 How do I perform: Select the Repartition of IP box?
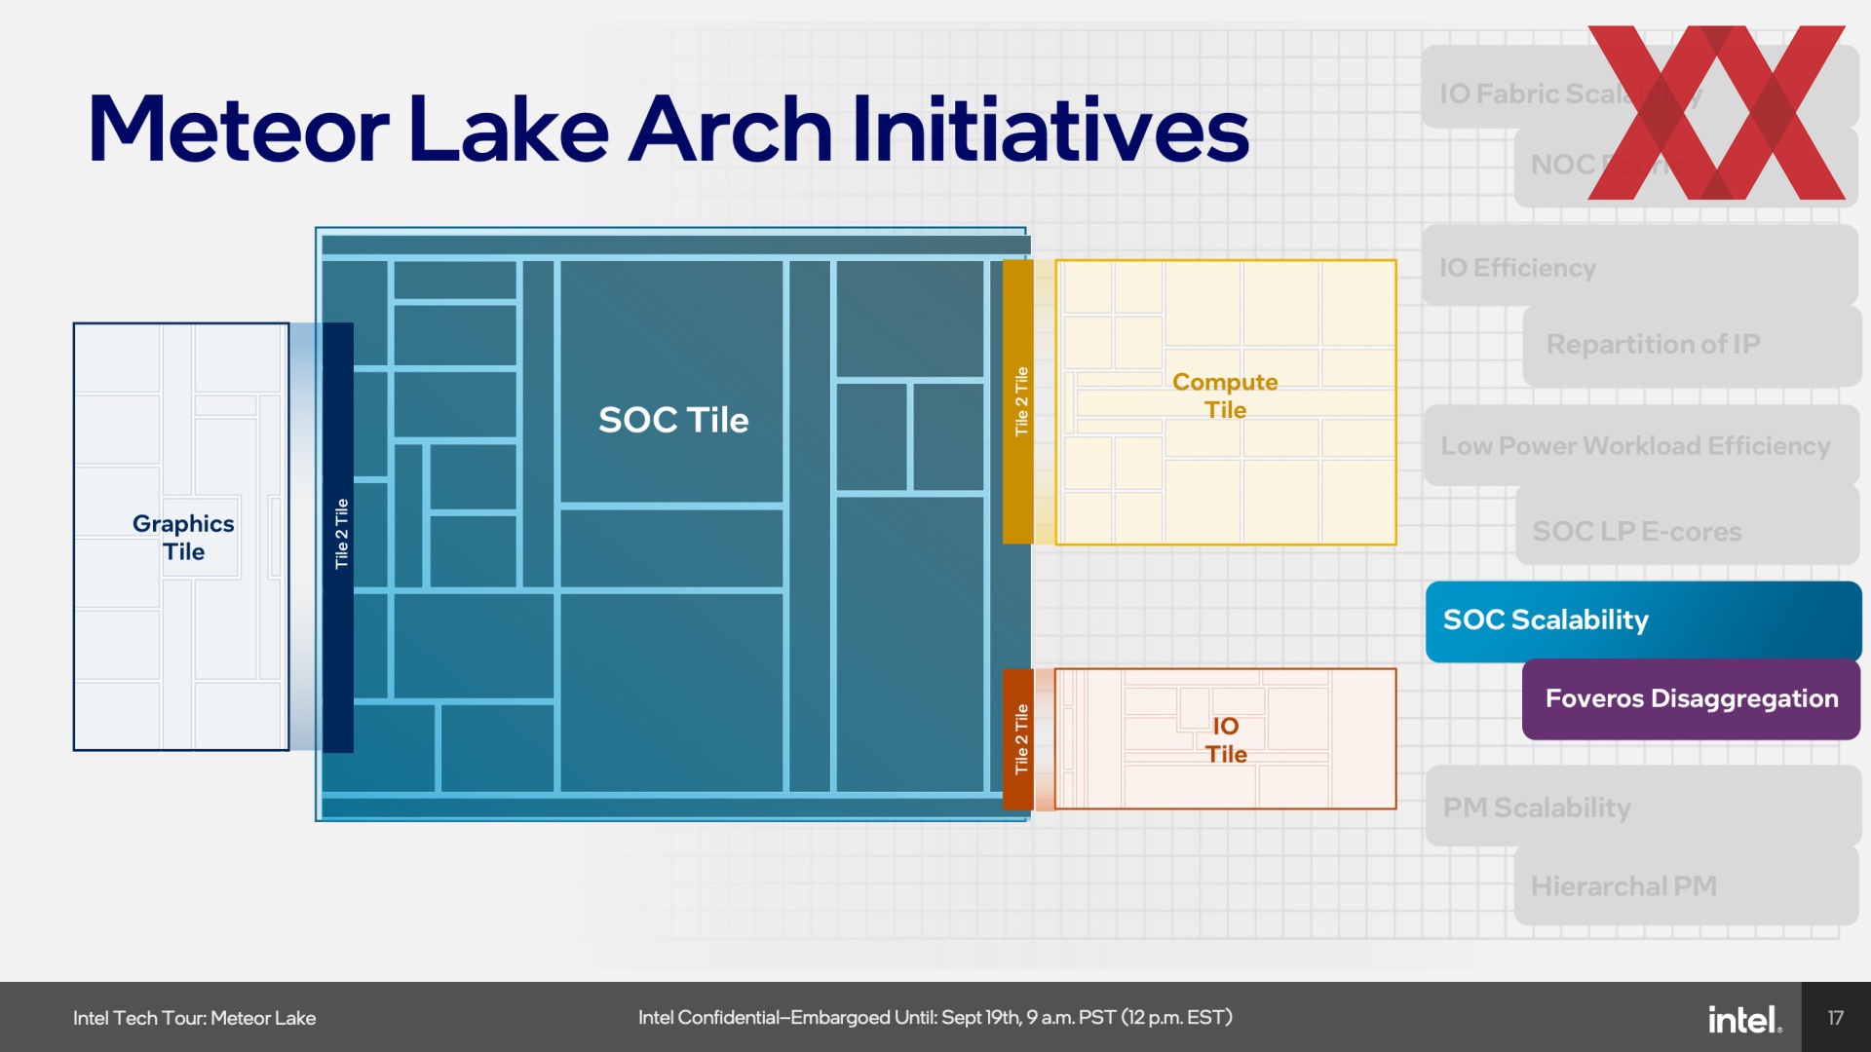coord(1691,346)
